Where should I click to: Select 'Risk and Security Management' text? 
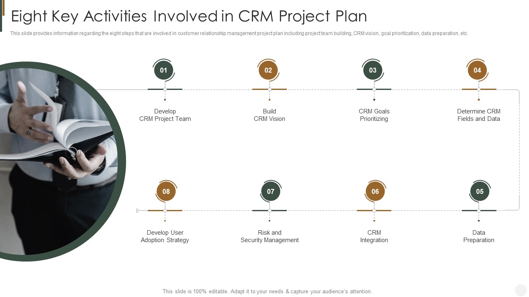(x=269, y=236)
